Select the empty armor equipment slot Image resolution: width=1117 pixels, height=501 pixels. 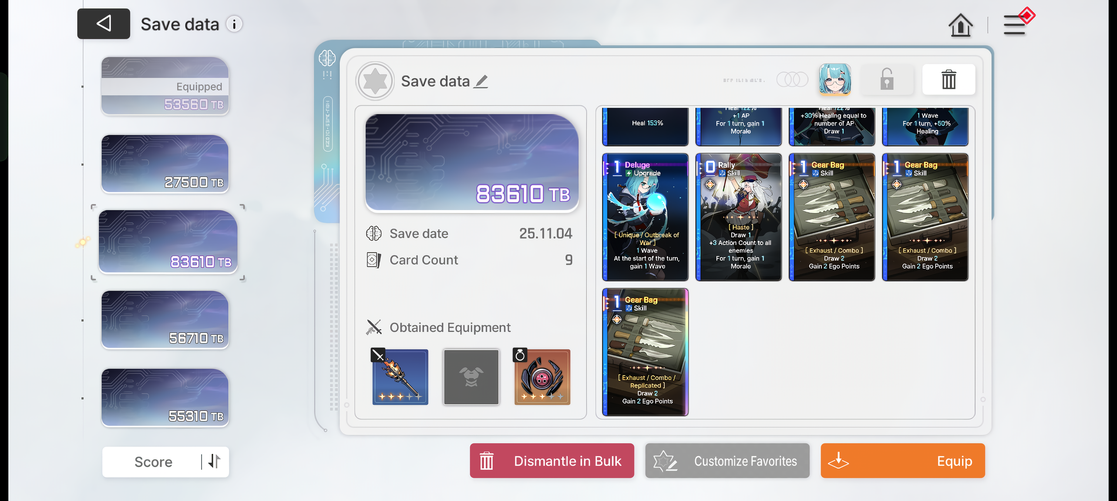tap(471, 377)
